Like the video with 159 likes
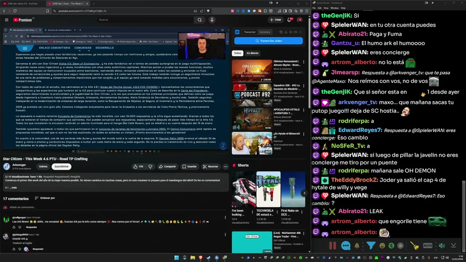This screenshot has height=262, width=466. click(x=138, y=166)
